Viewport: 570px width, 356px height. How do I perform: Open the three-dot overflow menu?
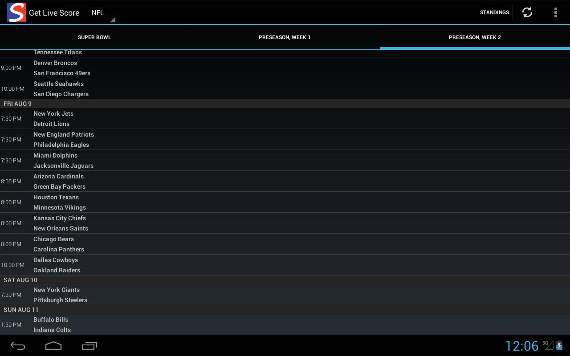(555, 12)
